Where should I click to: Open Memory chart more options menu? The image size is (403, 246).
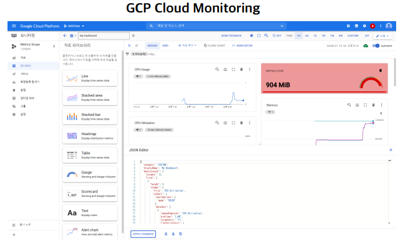[381, 105]
